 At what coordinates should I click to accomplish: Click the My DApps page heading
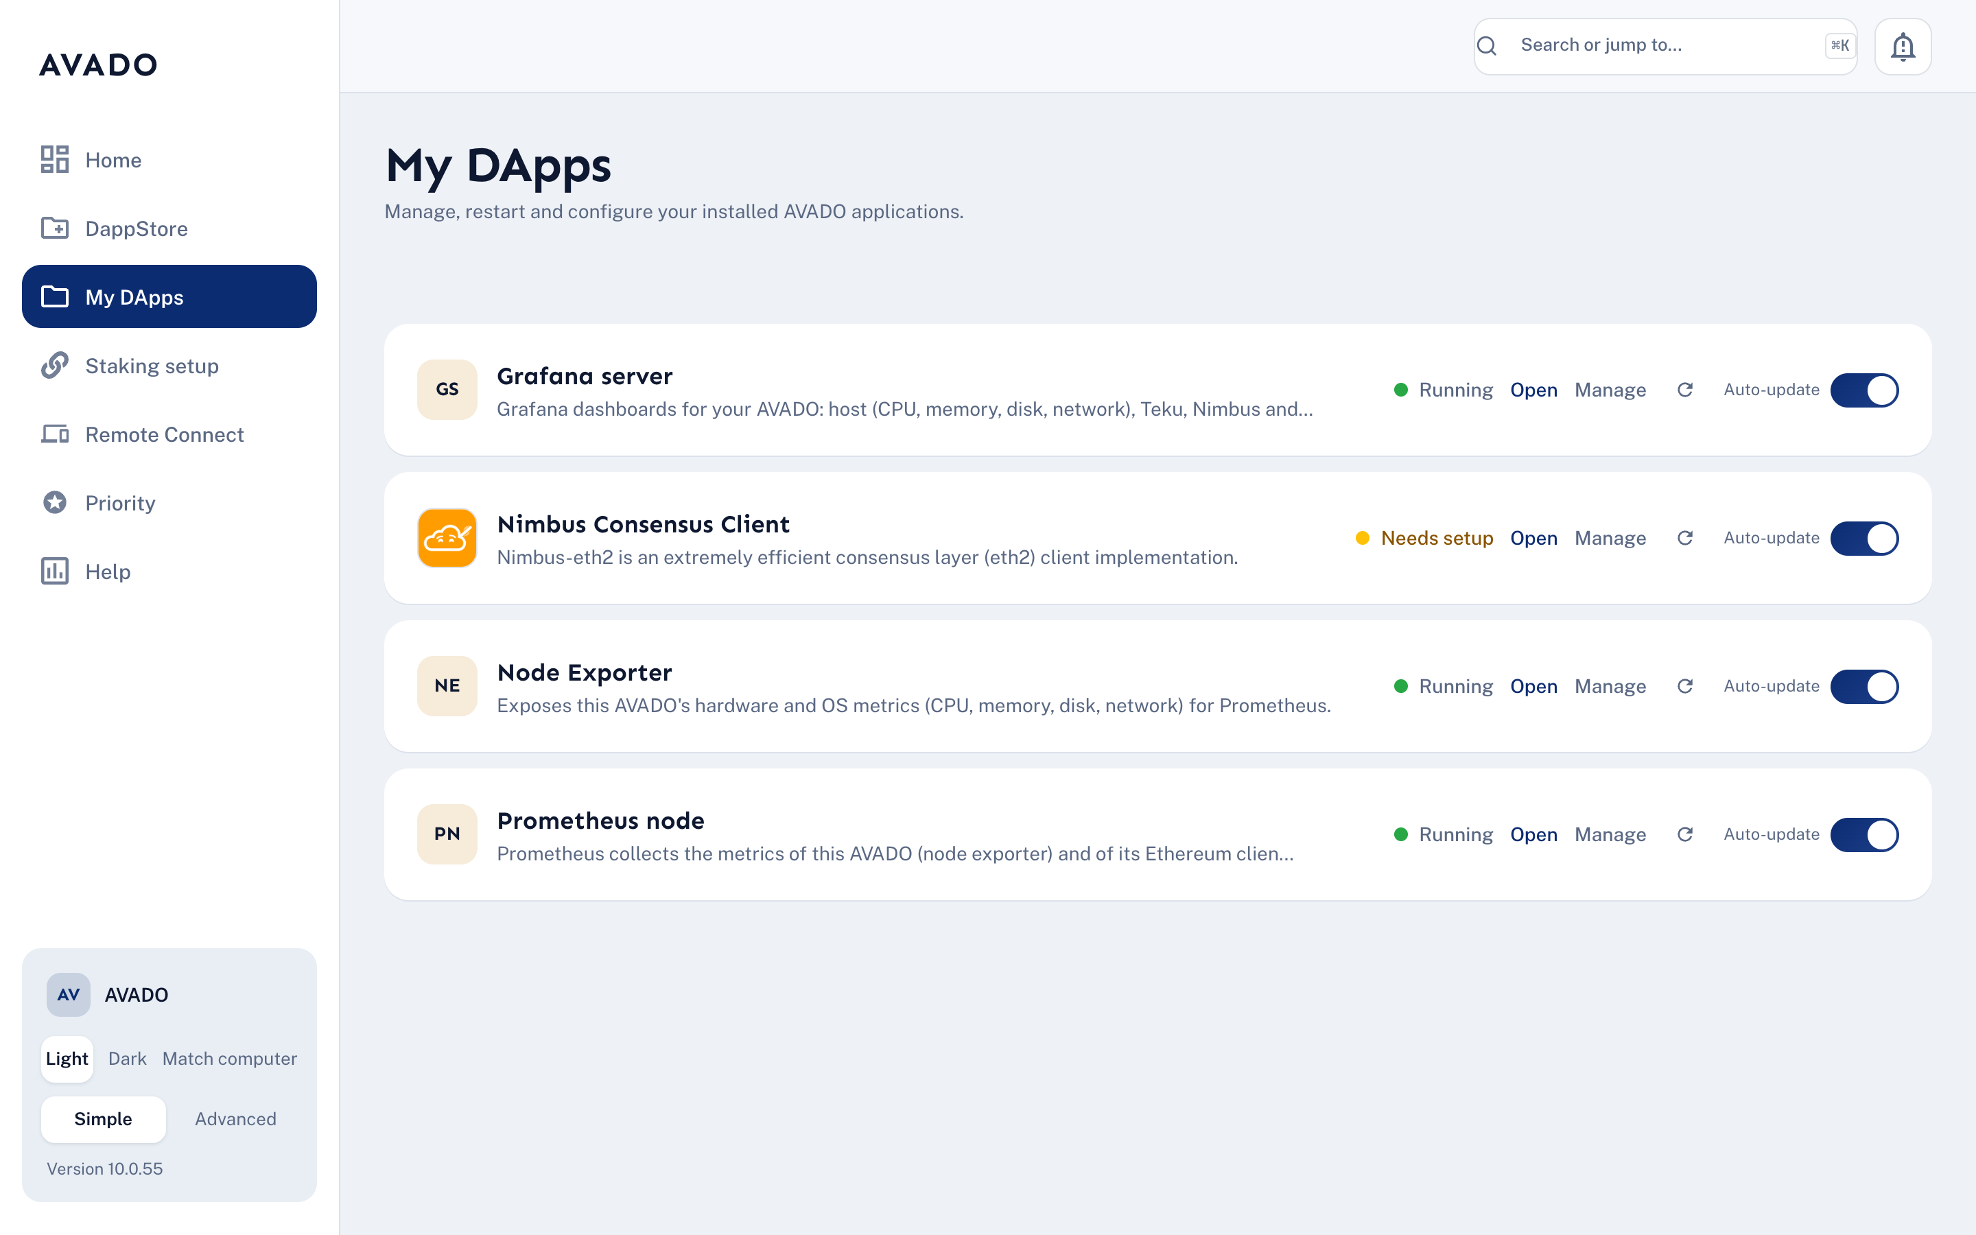click(x=498, y=166)
